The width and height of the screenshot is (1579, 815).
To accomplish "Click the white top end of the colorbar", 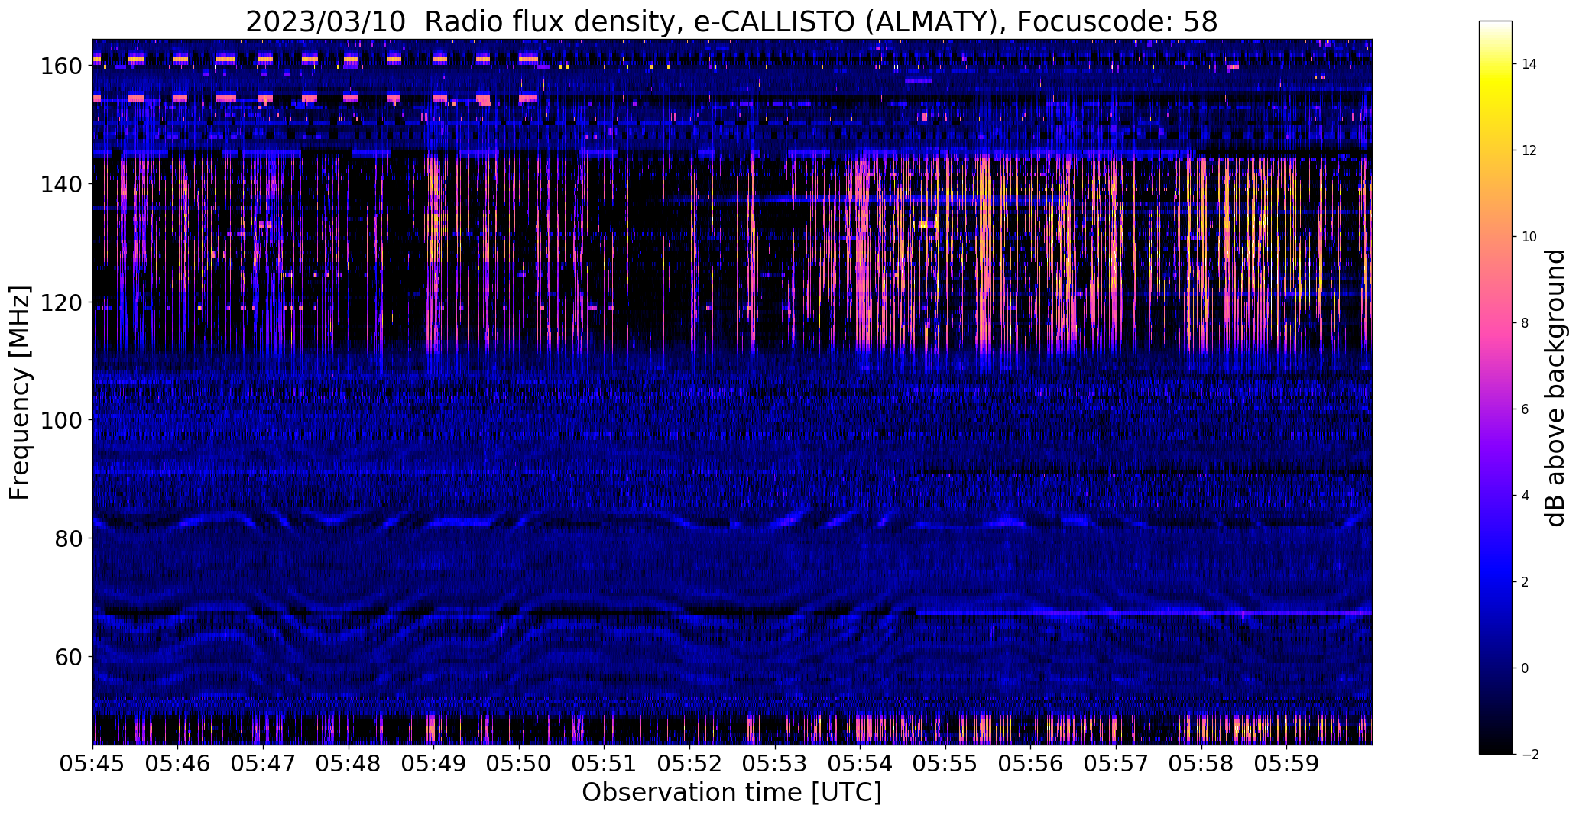I will [1496, 25].
